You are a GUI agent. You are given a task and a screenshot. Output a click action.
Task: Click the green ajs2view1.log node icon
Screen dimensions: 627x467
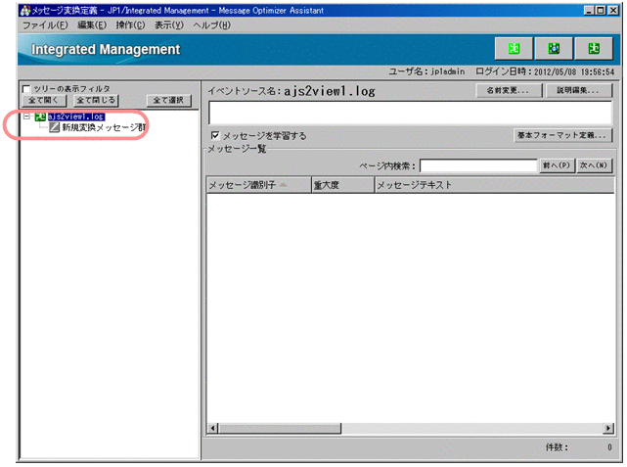point(40,117)
